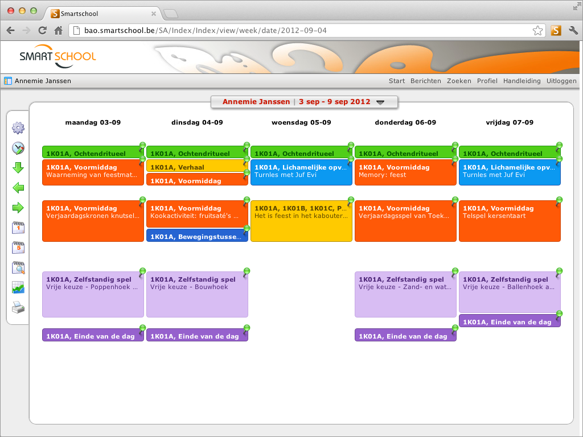
Task: Click the pin on vrijdag Telspel kersentaart event
Action: [559, 201]
